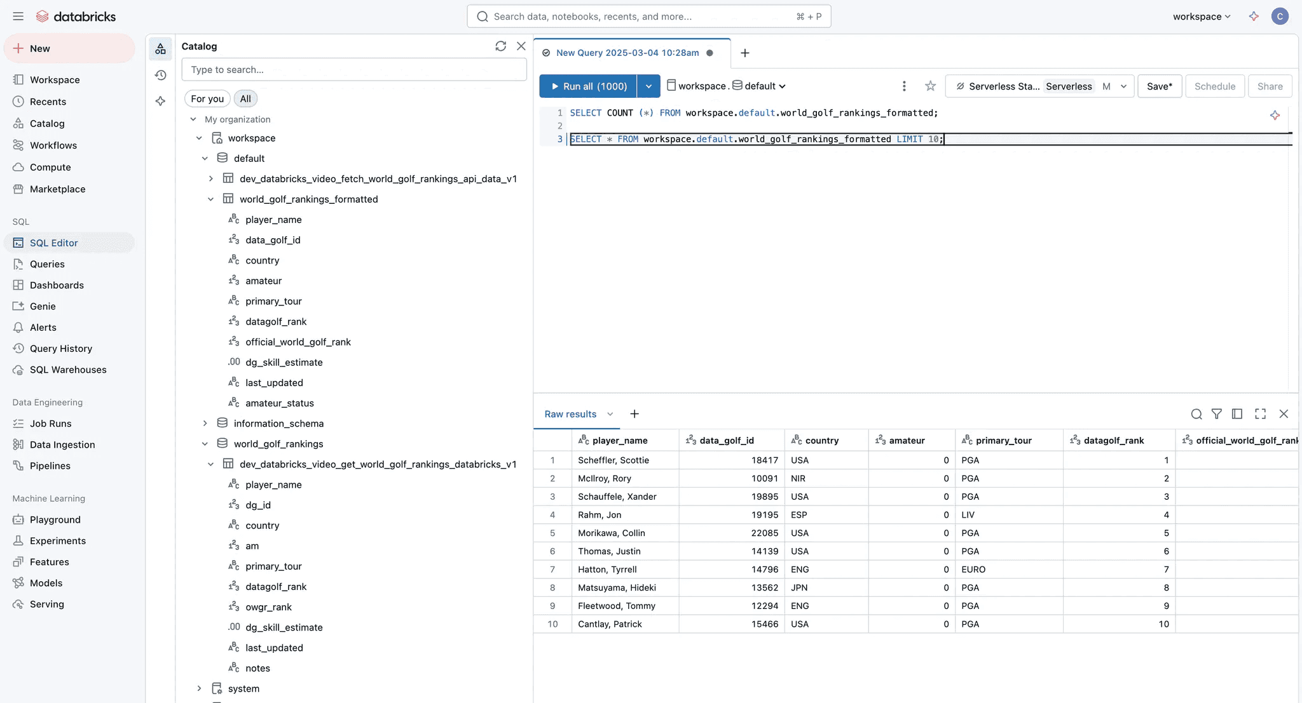Open the Run all dropdown arrow
Image resolution: width=1302 pixels, height=703 pixels.
tap(648, 86)
